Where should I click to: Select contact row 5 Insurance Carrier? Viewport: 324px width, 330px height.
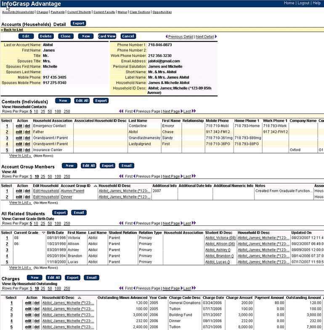[7, 150]
